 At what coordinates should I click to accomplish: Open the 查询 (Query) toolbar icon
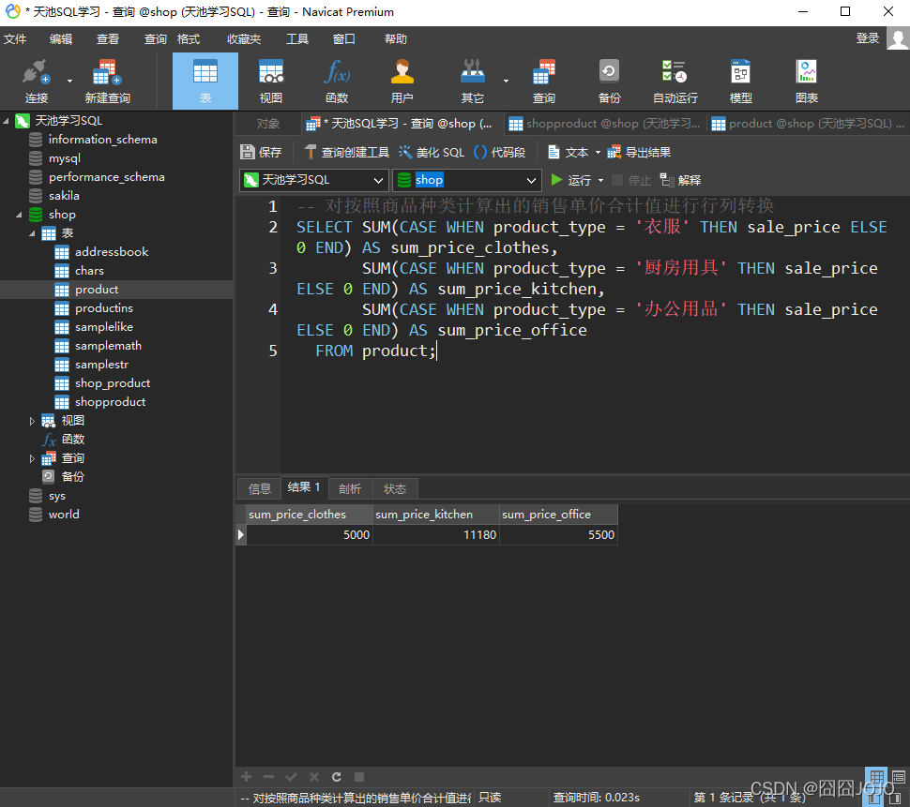[x=544, y=81]
